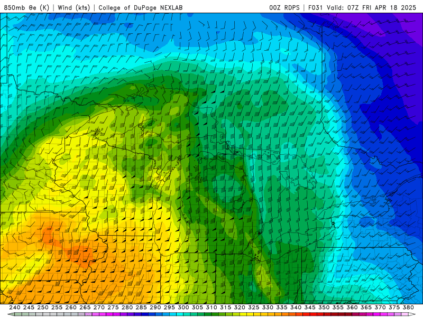Click the 300 colorbar scale label
The image size is (423, 317).
[x=183, y=307]
